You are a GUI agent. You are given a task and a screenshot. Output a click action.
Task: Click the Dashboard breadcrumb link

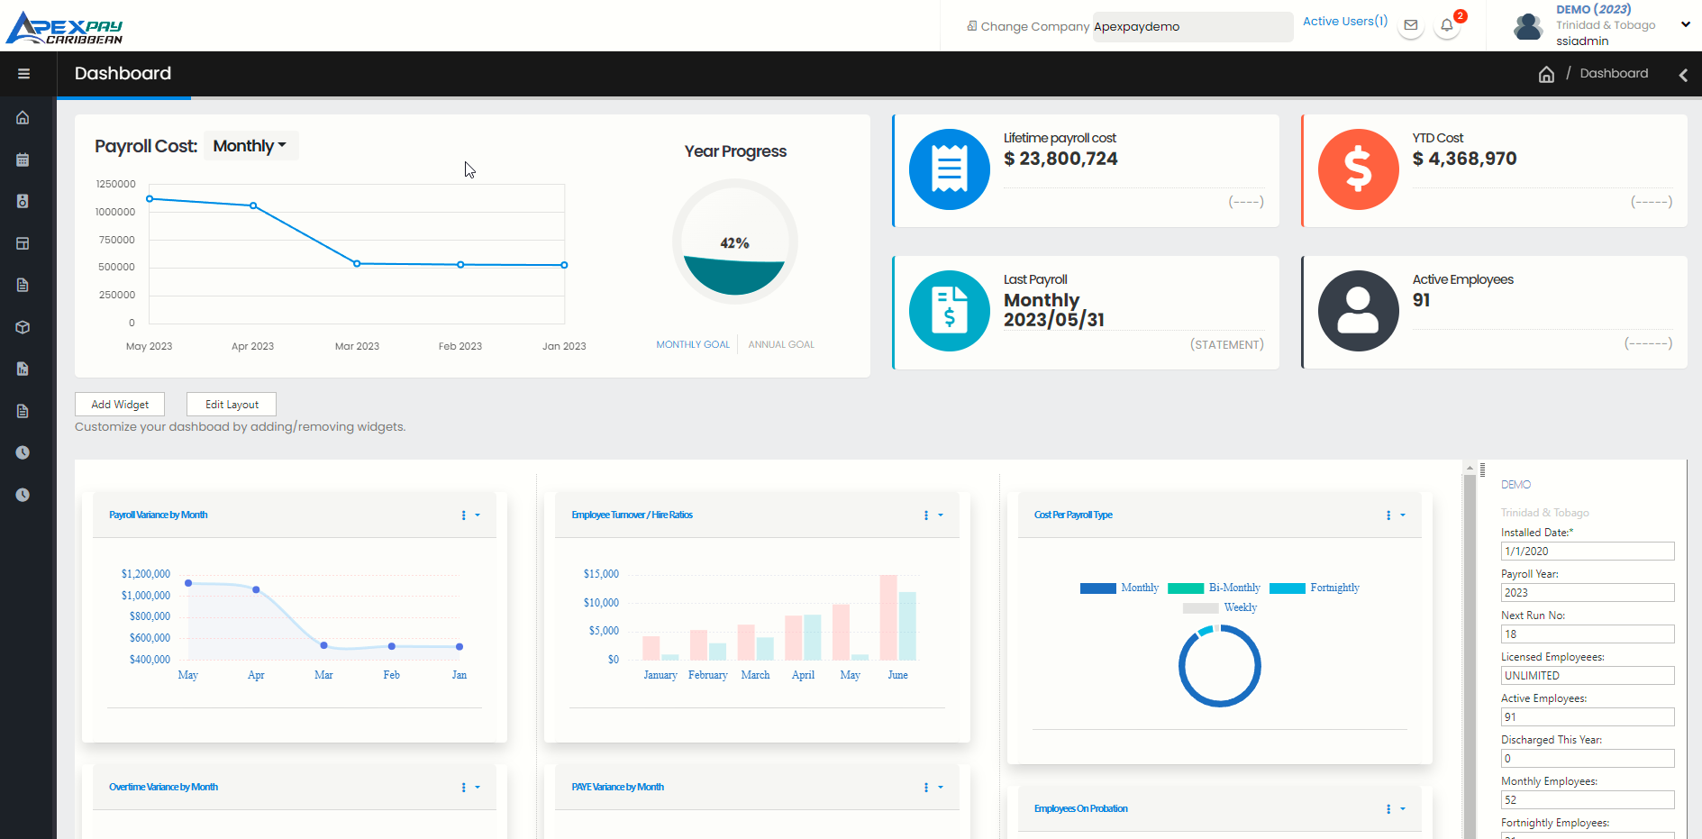tap(1614, 74)
